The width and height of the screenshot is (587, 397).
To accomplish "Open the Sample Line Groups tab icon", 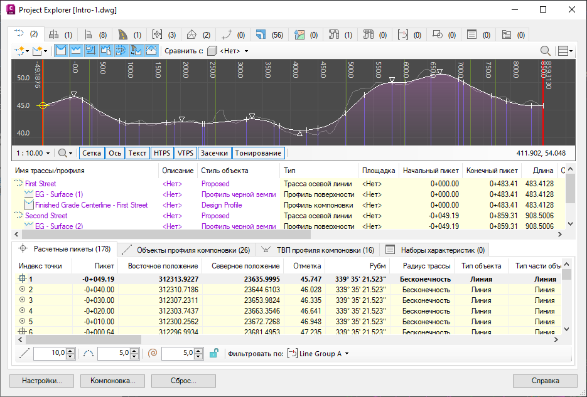I will 402,34.
